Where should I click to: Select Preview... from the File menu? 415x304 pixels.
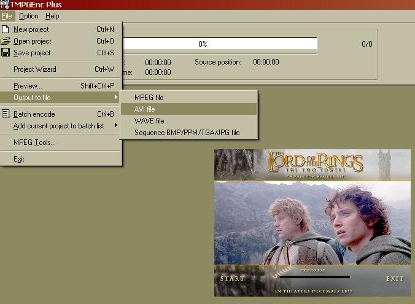(61, 86)
